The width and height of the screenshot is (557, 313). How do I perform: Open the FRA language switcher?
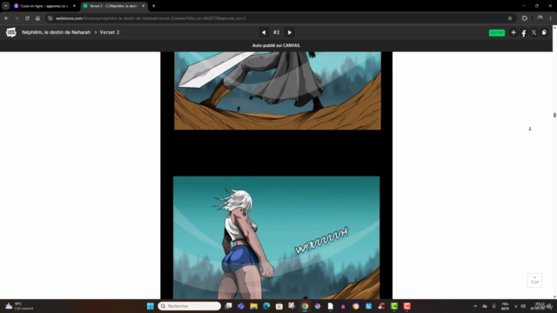coord(505,306)
